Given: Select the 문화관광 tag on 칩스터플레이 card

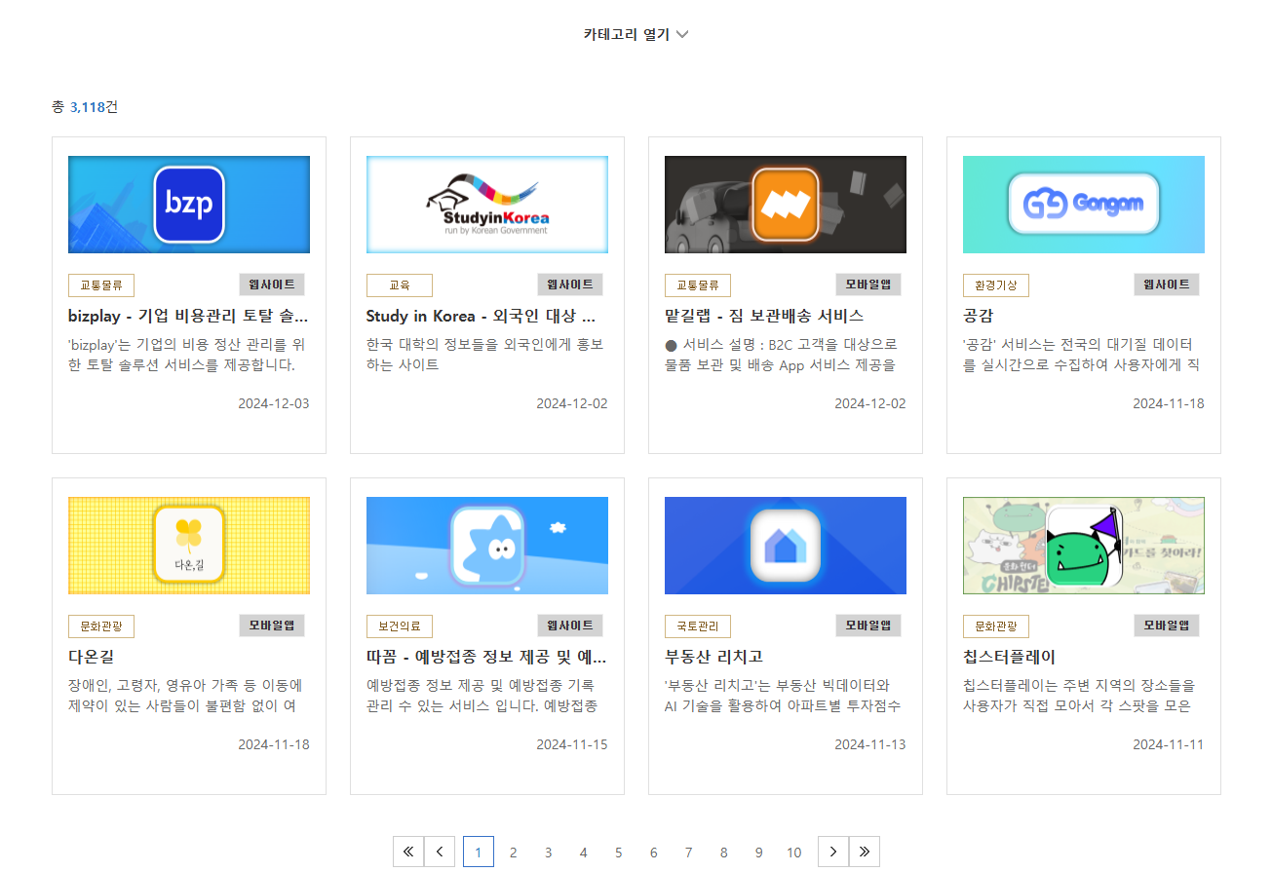Looking at the screenshot, I should coord(996,626).
